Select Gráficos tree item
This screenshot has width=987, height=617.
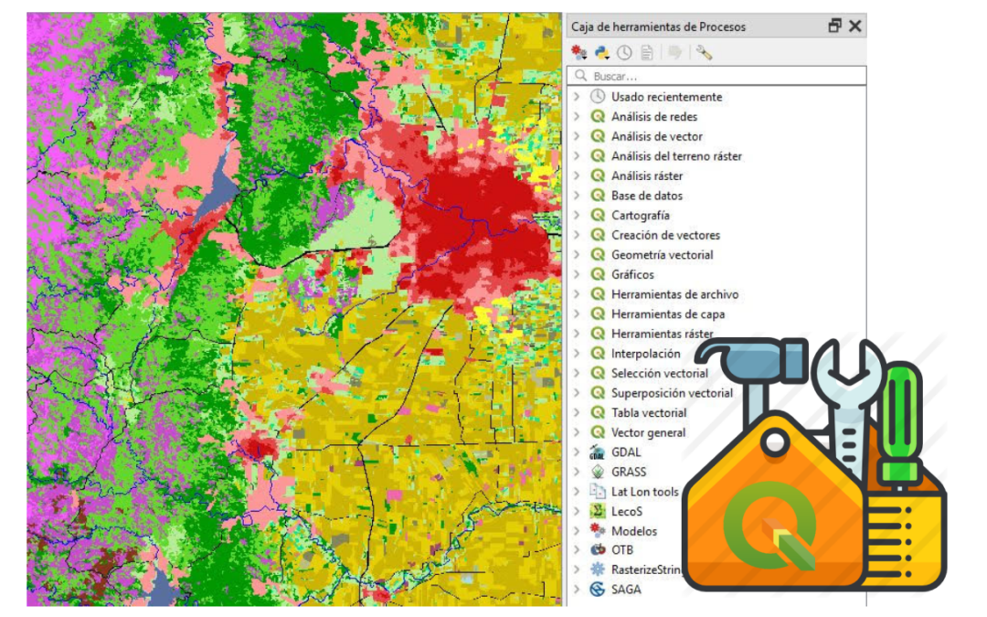tap(632, 274)
